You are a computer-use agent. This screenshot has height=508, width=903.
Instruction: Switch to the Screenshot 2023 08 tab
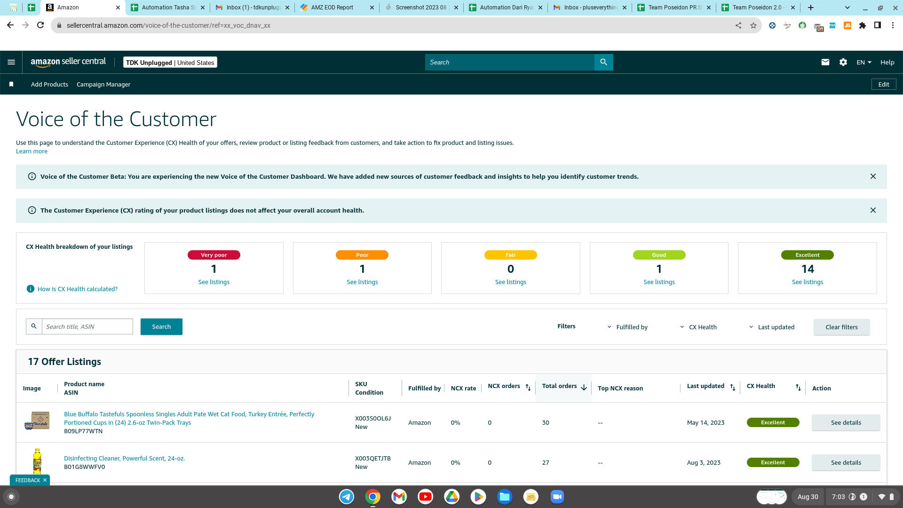(421, 8)
